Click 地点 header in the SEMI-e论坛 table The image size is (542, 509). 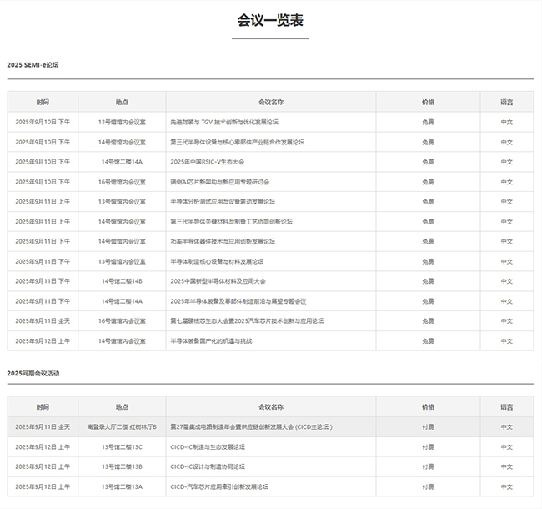pos(122,102)
